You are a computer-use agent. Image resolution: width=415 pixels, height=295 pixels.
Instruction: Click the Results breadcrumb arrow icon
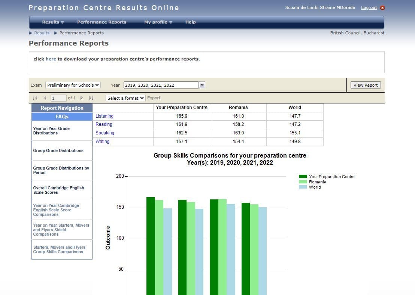30,33
